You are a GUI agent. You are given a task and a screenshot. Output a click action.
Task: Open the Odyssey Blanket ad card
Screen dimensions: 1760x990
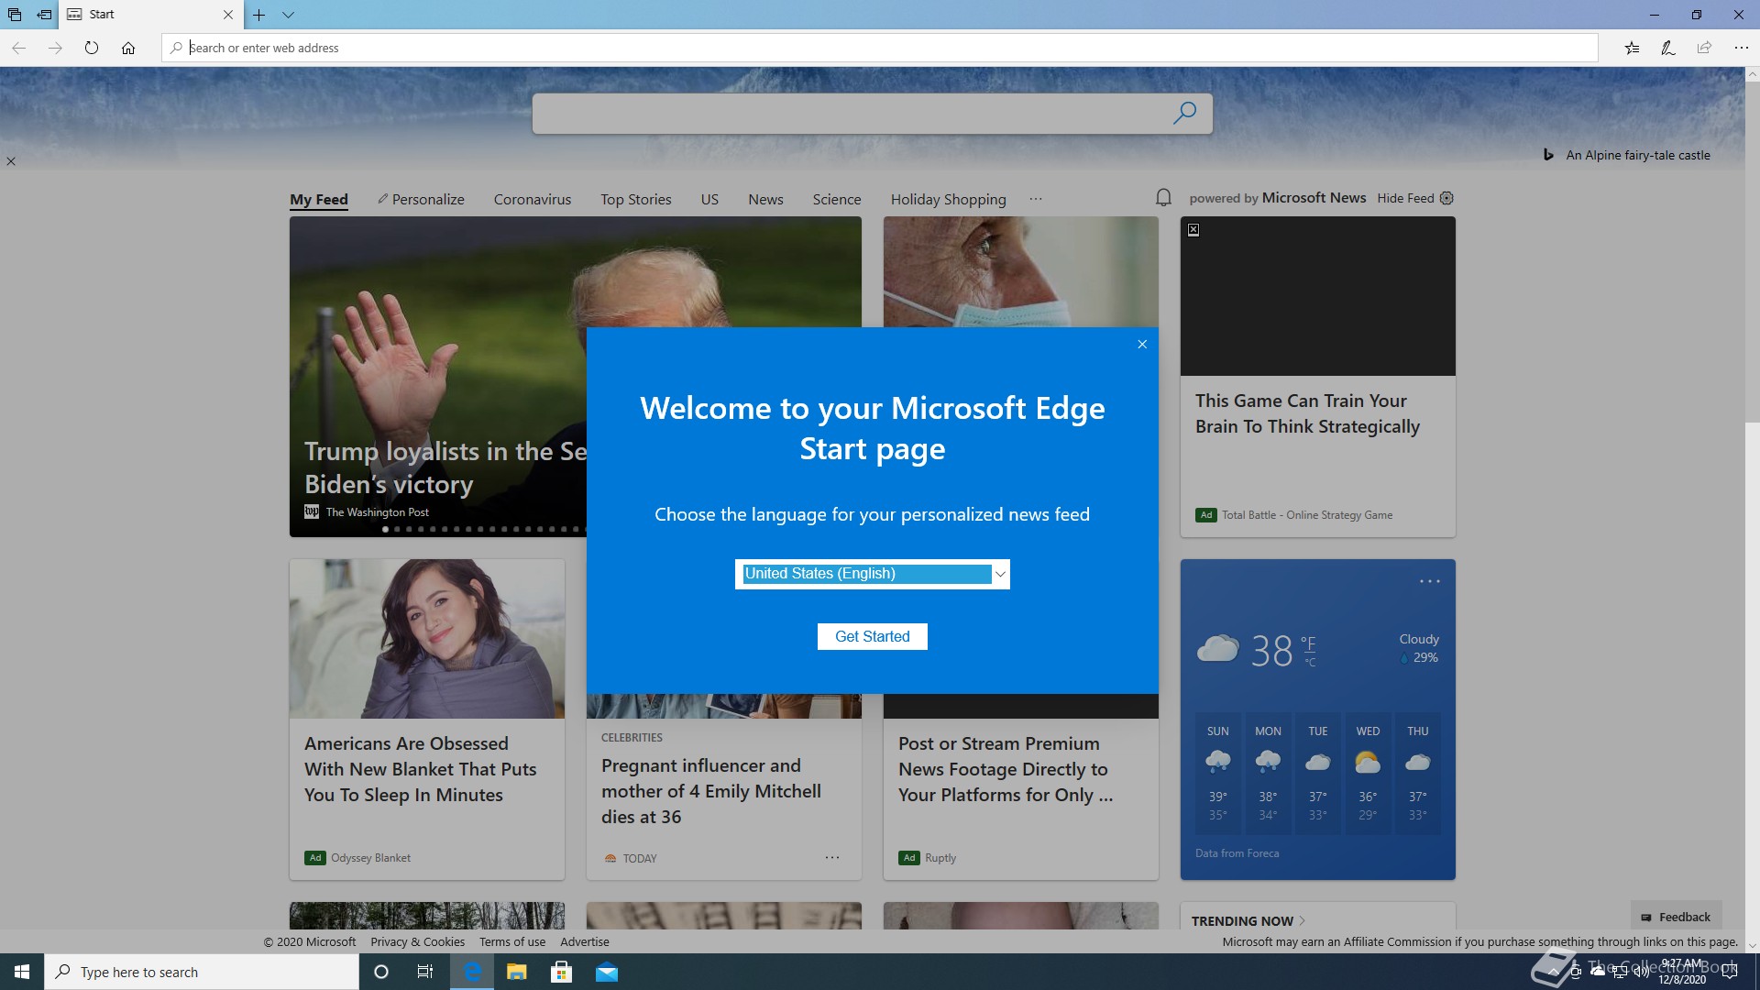(427, 720)
